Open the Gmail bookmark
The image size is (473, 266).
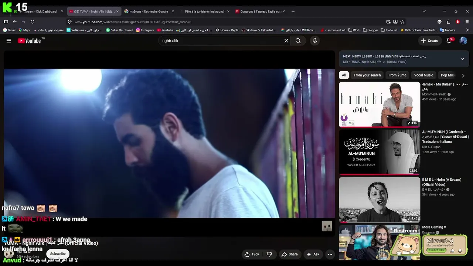(9, 30)
